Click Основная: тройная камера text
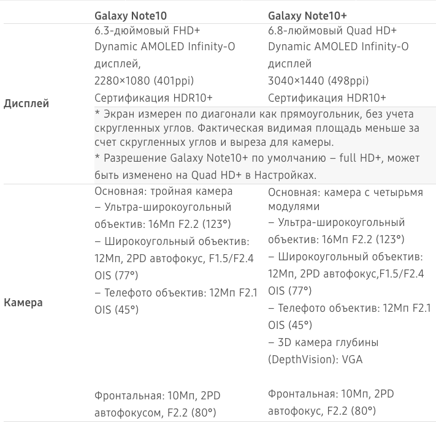The width and height of the screenshot is (436, 422). [164, 191]
